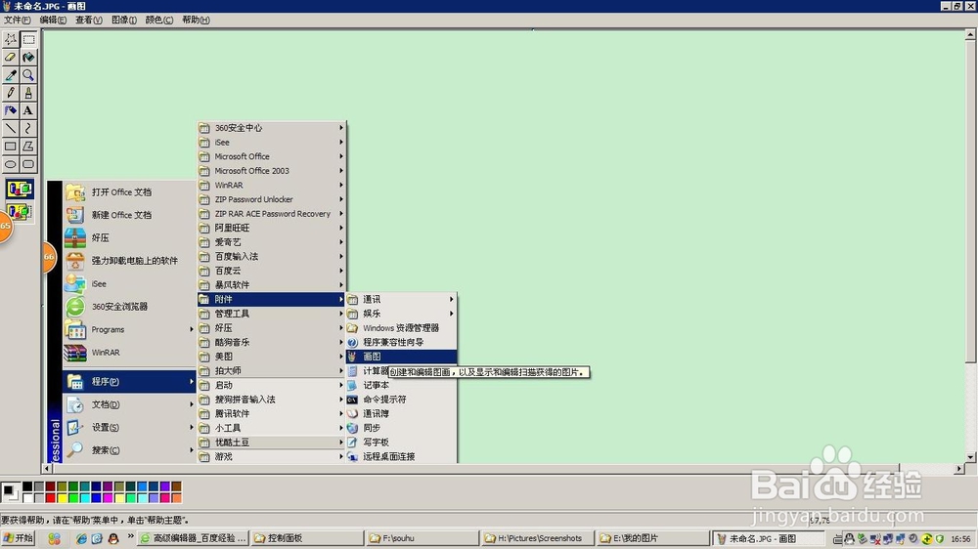
Task: Click the four-color ball quick launch icon
Action: pos(55,538)
